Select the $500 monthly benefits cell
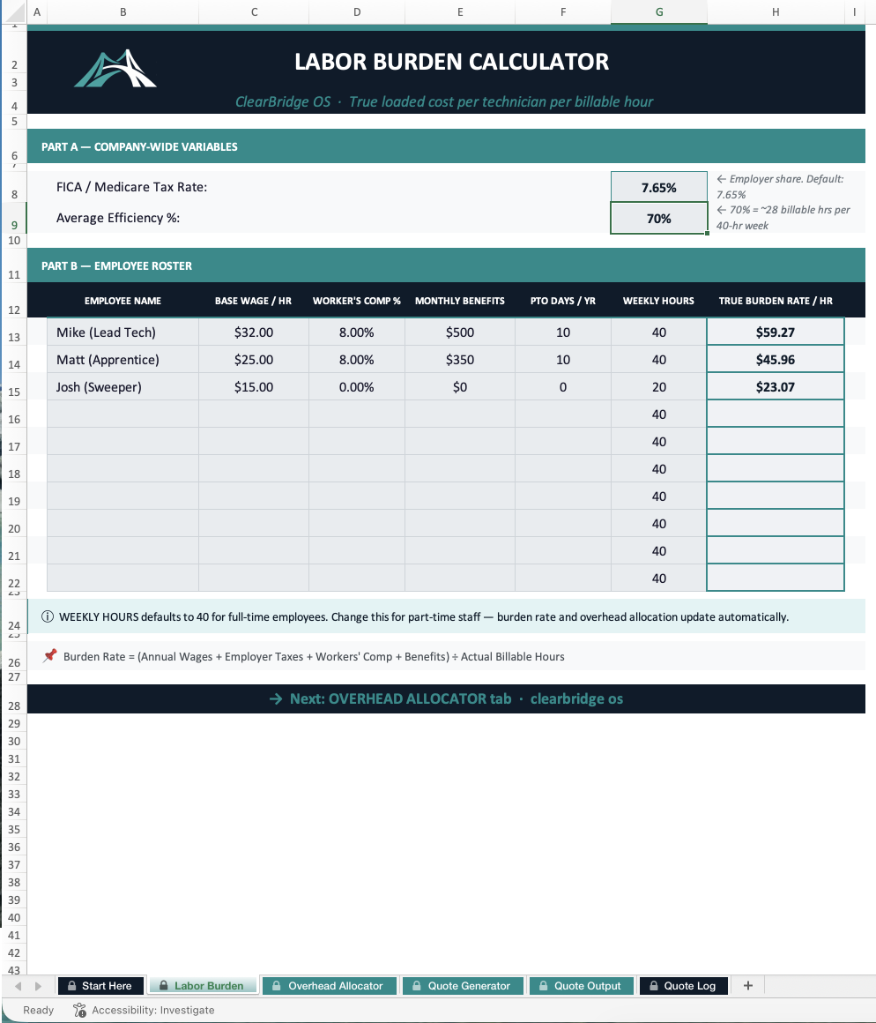The height and width of the screenshot is (1023, 876). tap(460, 332)
